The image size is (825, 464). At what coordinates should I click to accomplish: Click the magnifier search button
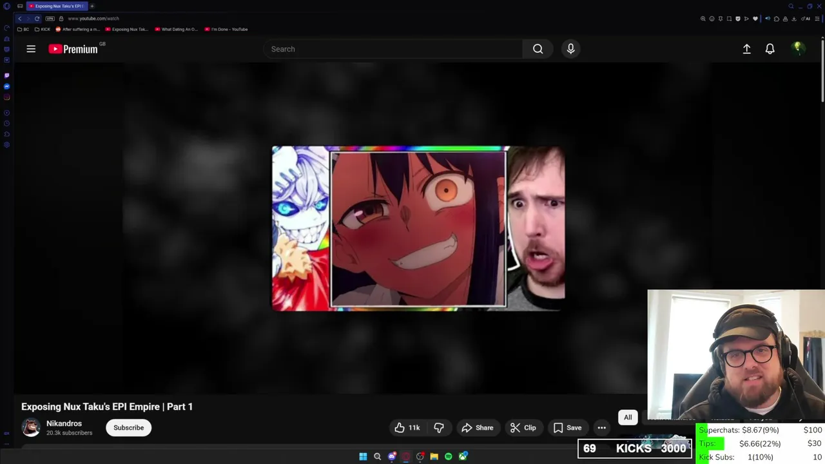click(x=538, y=49)
